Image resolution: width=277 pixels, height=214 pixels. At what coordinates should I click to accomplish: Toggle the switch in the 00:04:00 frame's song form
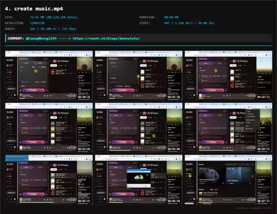[x=111, y=132]
